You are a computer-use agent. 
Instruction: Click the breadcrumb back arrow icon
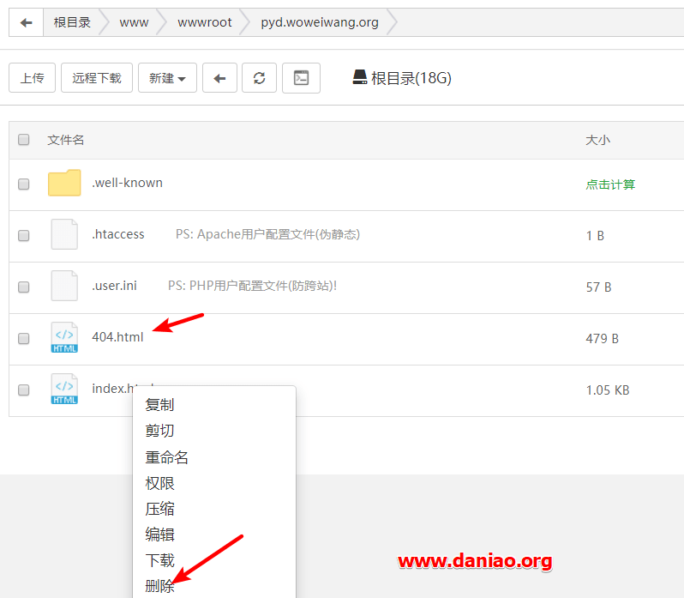[x=27, y=22]
